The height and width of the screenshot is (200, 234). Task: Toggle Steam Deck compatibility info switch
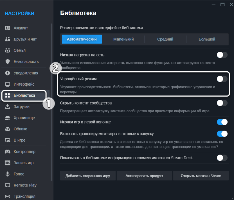222,158
